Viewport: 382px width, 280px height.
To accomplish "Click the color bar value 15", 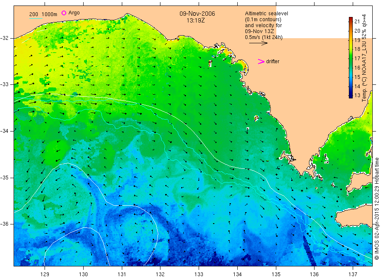I will tap(357, 77).
